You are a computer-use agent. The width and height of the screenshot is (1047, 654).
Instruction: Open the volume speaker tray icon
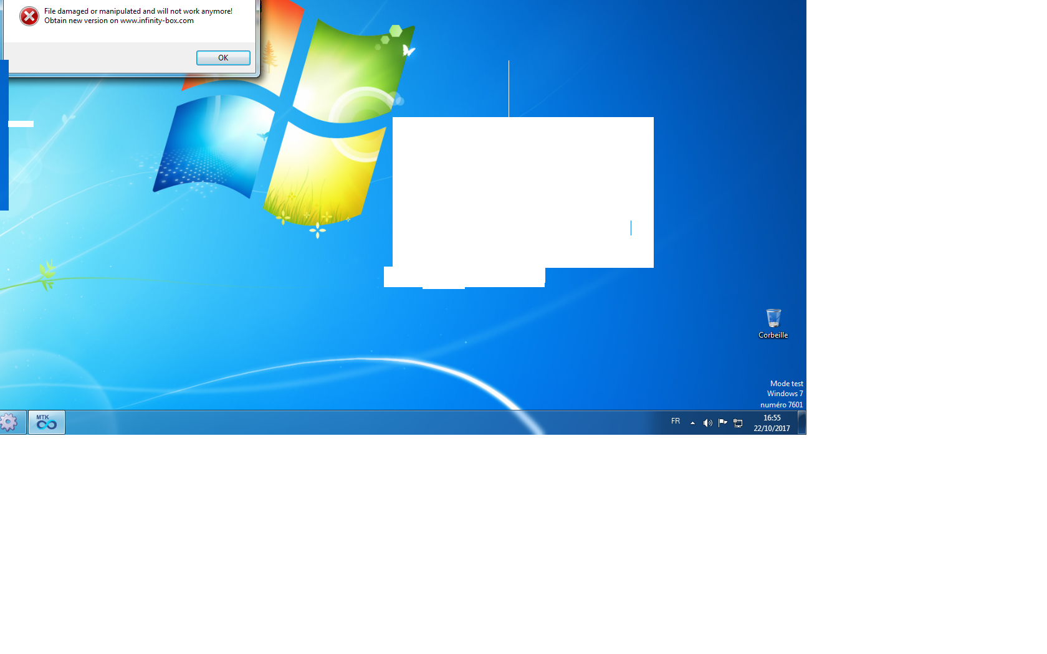[x=707, y=423]
